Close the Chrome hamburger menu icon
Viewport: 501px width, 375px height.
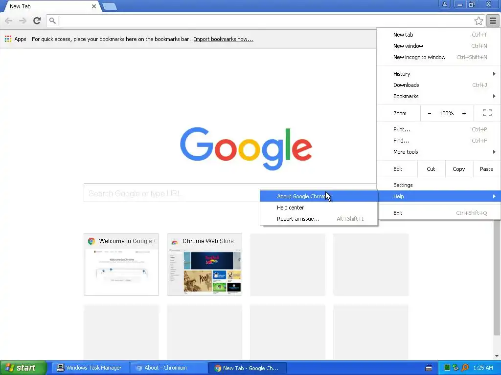point(493,21)
